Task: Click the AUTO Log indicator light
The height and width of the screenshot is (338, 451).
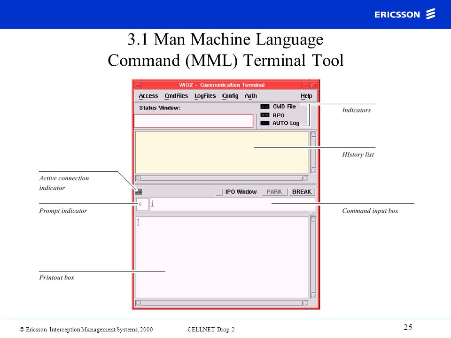Action: [264, 123]
